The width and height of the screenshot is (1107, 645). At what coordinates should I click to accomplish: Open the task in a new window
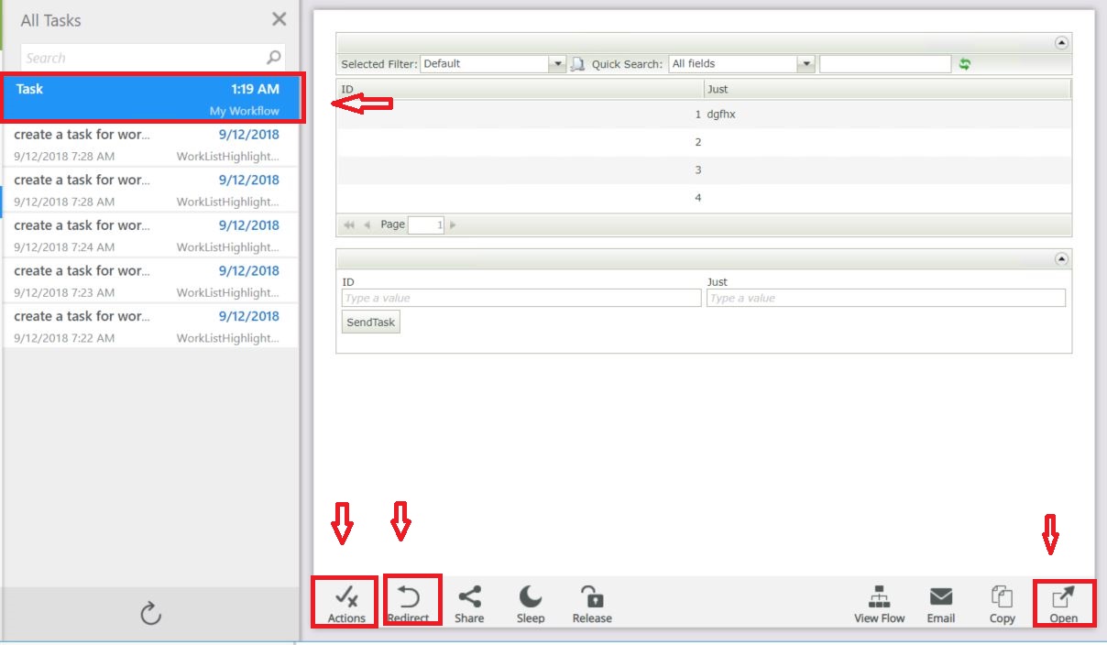click(x=1063, y=604)
